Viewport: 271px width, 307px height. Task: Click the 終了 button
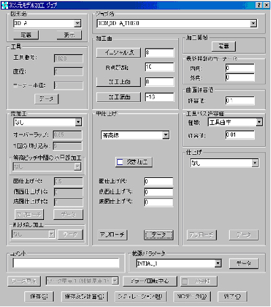point(232,296)
